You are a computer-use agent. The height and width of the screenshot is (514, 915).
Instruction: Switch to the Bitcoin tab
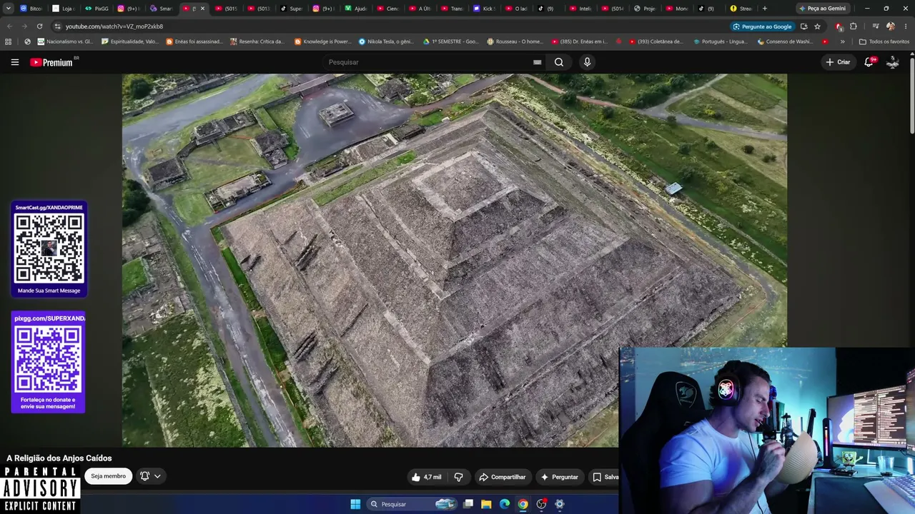click(31, 9)
